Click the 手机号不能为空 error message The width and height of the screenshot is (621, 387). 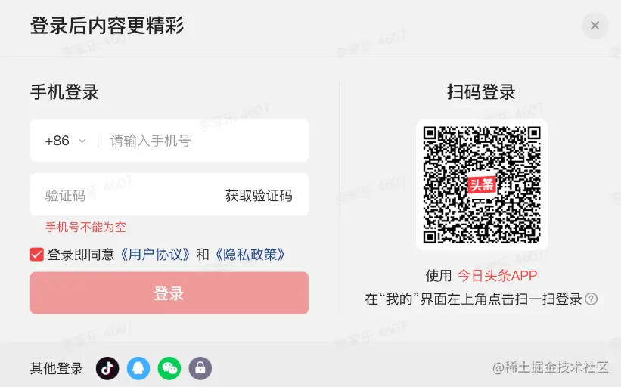85,227
